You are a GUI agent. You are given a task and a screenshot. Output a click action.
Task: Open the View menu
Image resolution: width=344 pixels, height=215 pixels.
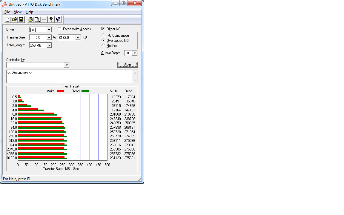point(18,12)
